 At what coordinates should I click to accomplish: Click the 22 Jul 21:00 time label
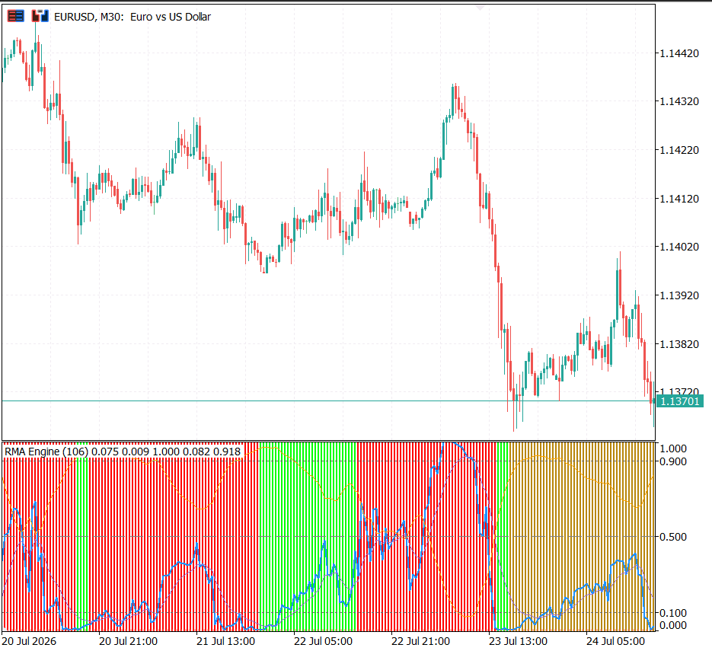[x=420, y=641]
